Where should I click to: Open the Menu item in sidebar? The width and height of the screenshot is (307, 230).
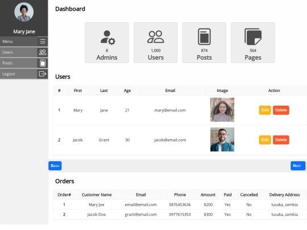[24, 41]
